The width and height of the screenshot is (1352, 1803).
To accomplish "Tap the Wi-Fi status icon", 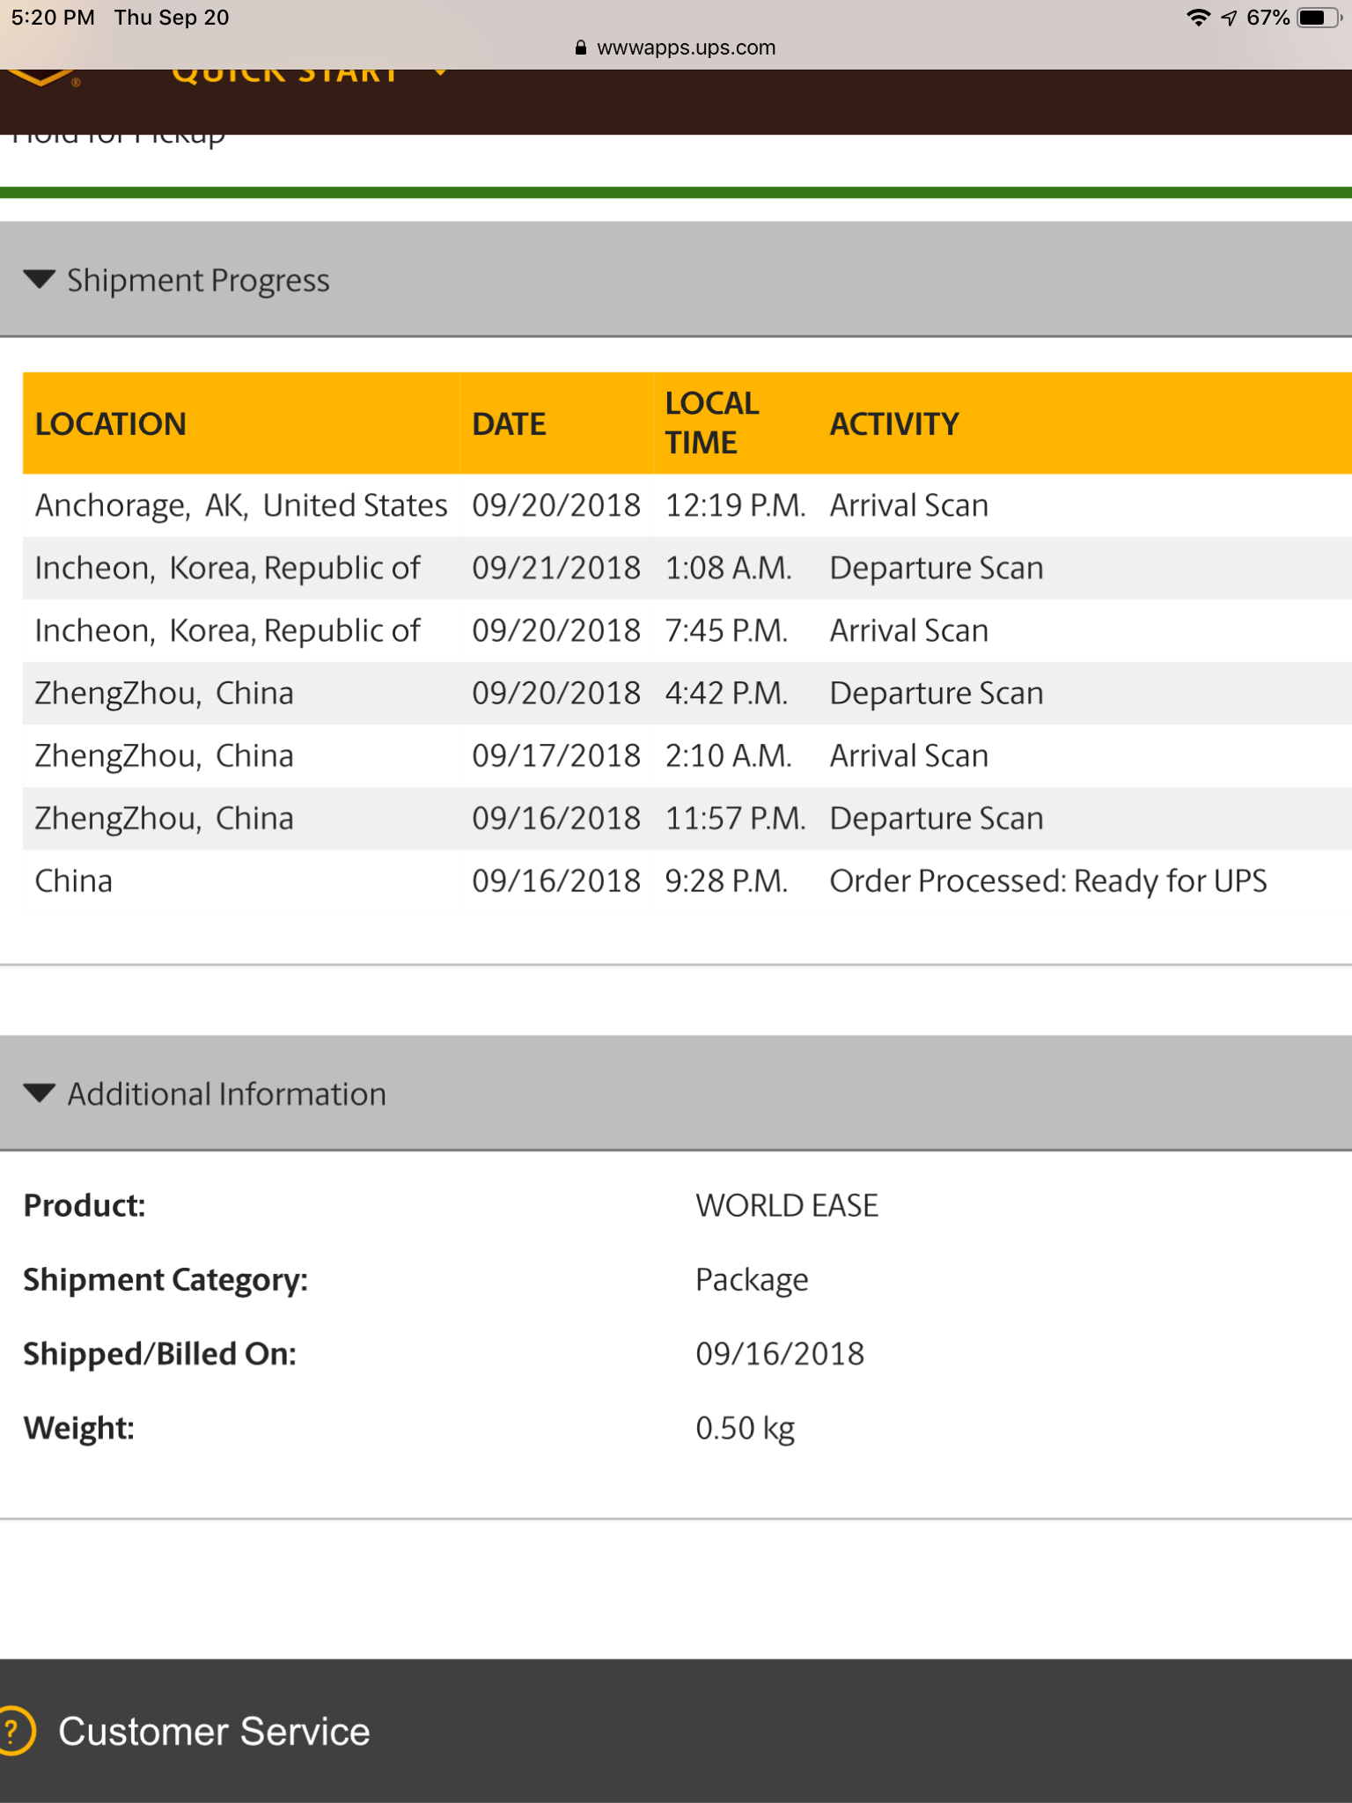I will tap(1198, 18).
